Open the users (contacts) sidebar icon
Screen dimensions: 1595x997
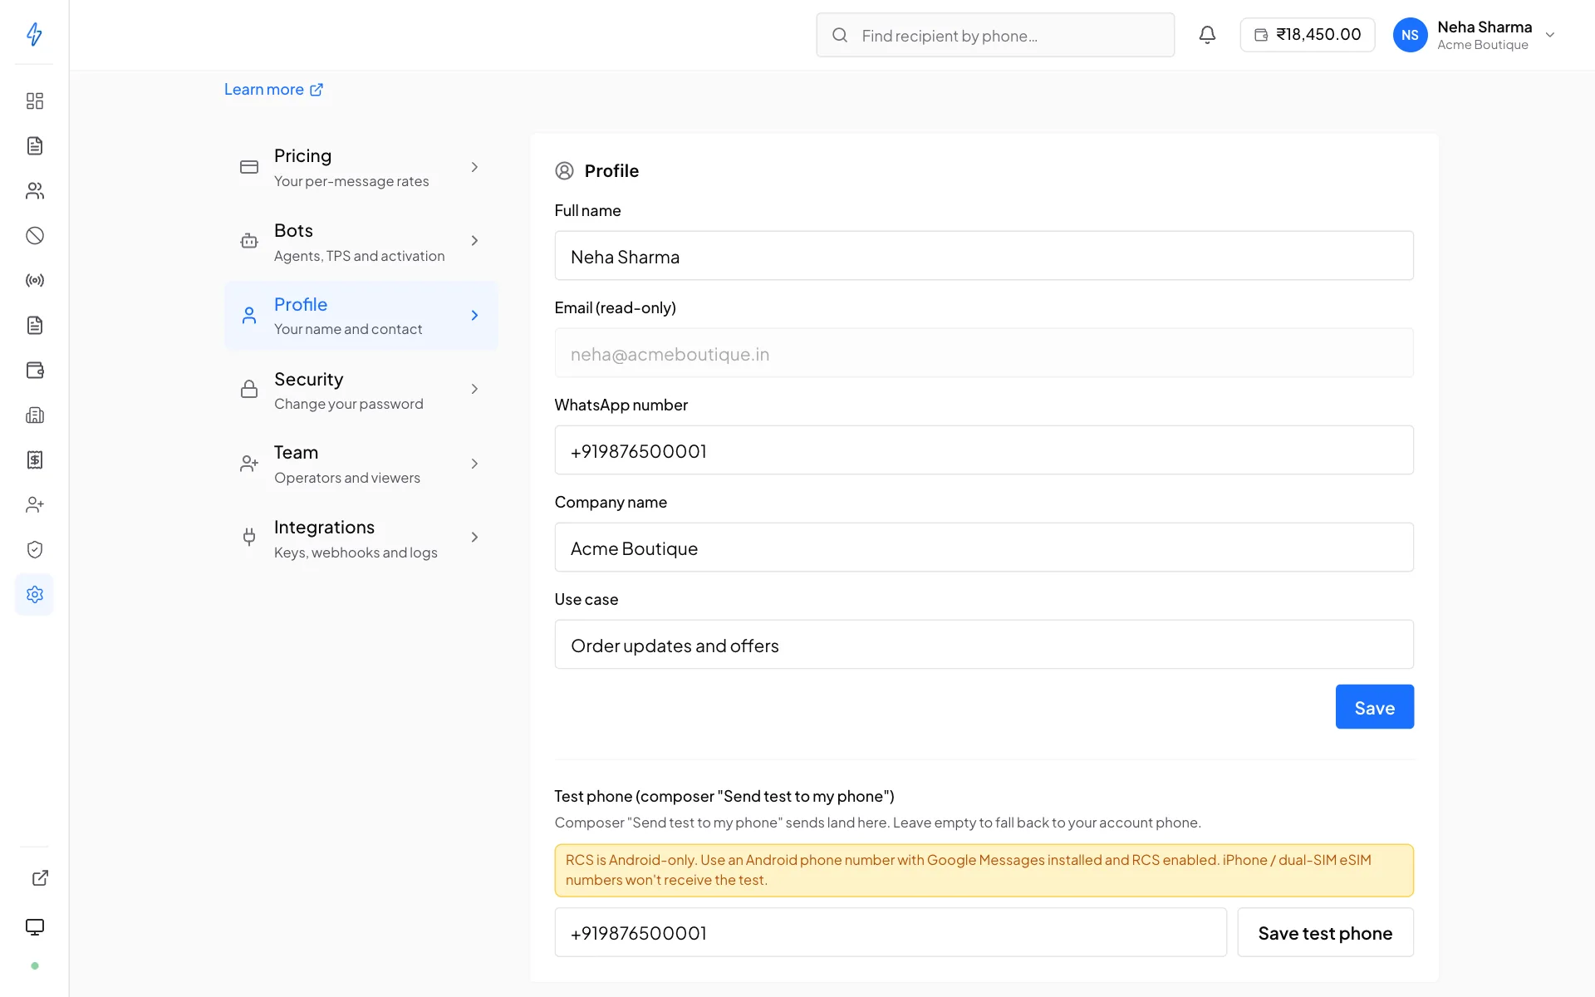34,191
